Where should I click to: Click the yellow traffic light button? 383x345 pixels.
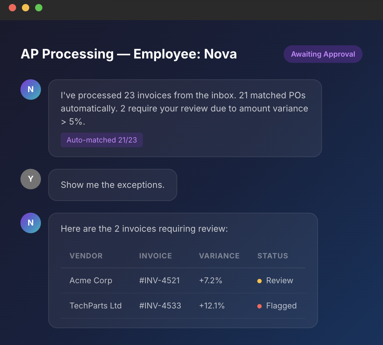[25, 7]
